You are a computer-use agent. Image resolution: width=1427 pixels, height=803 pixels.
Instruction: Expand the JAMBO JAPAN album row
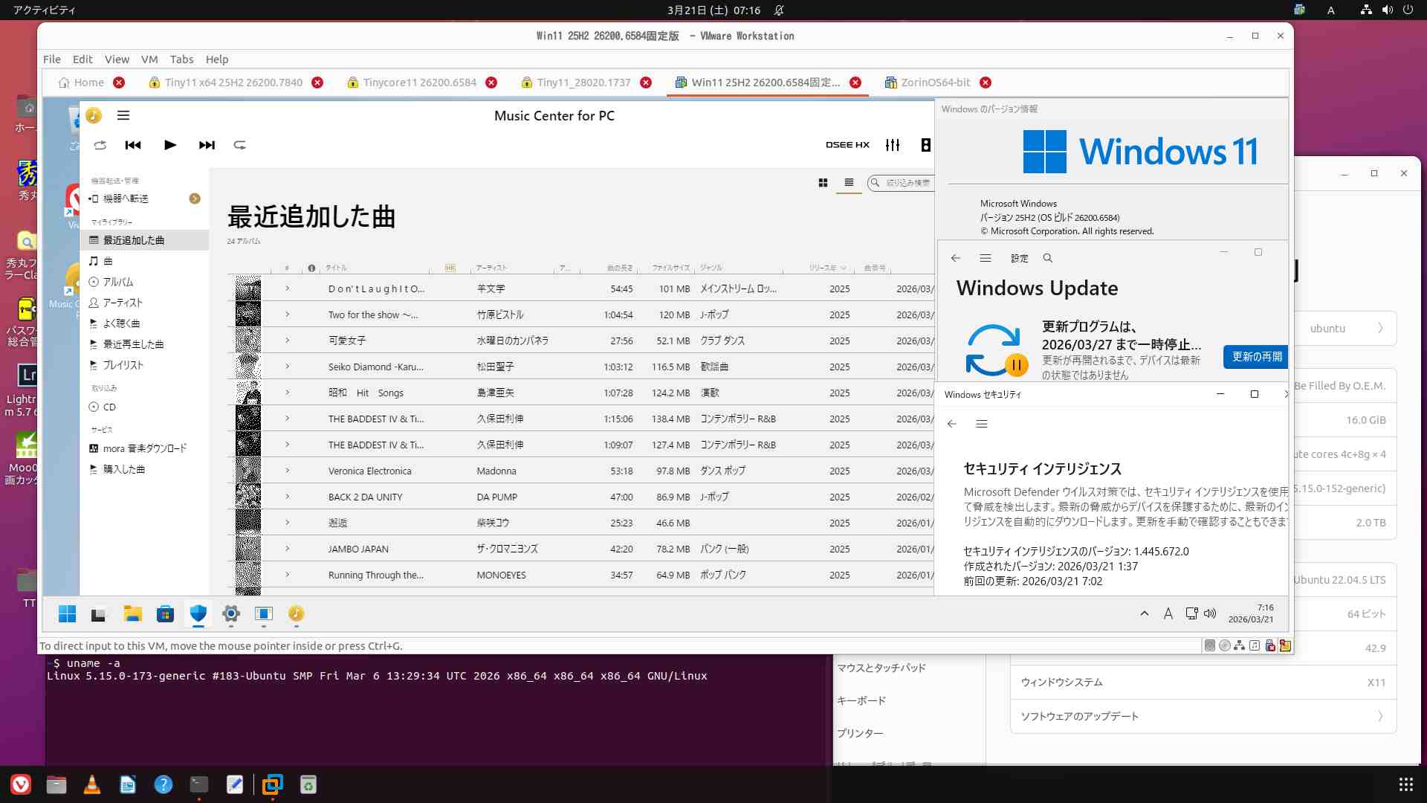[288, 549]
